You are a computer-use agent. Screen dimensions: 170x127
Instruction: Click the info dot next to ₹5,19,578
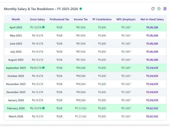(x=43, y=27)
